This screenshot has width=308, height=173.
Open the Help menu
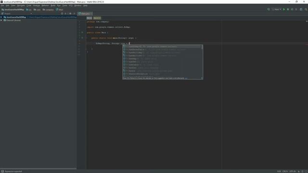pyautogui.click(x=85, y=5)
